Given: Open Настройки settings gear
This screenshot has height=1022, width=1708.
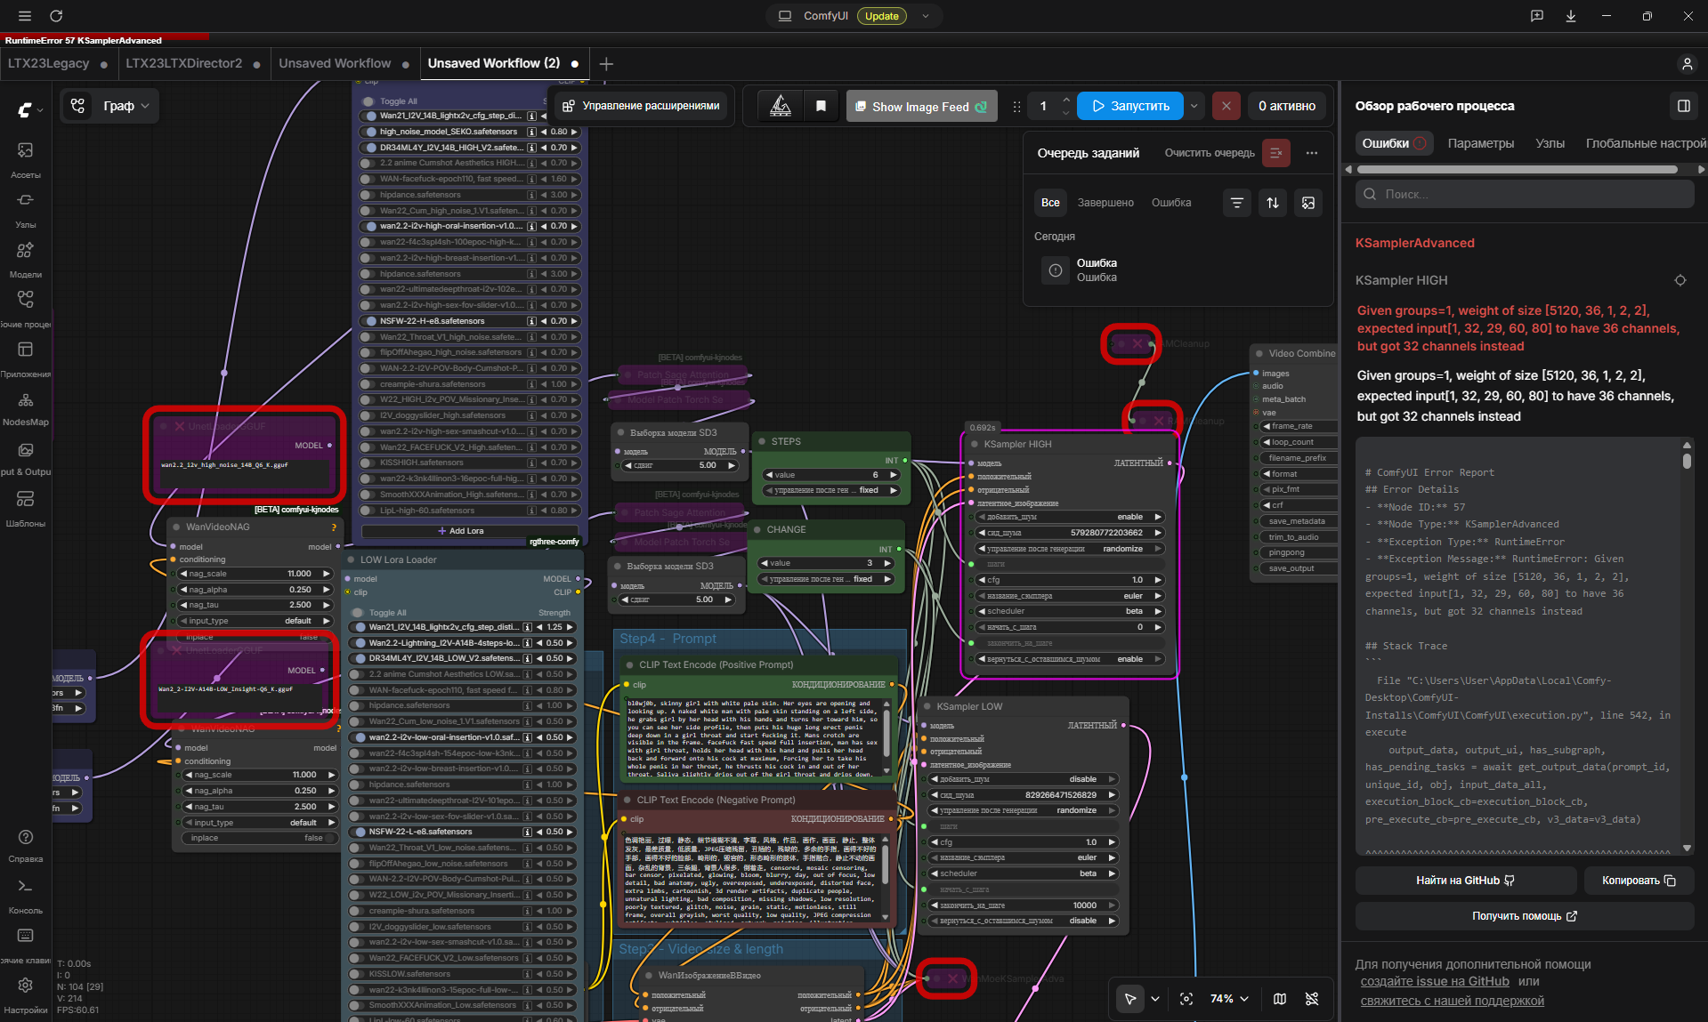Looking at the screenshot, I should point(26,994).
